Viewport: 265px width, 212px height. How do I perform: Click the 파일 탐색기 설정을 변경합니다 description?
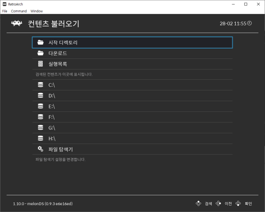60,159
